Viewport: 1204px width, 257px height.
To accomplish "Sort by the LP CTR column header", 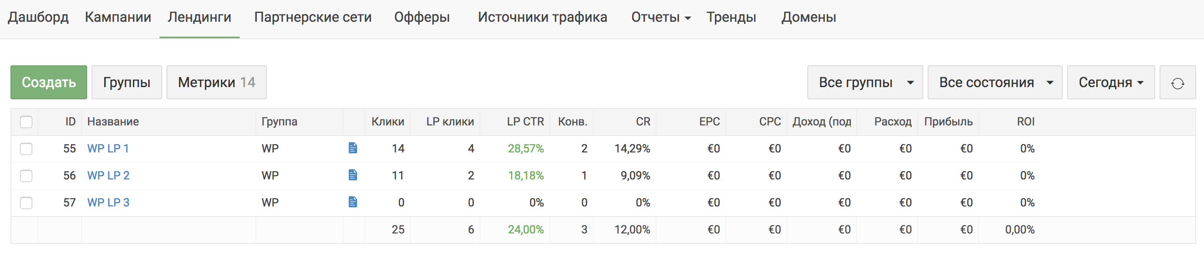I will point(525,122).
